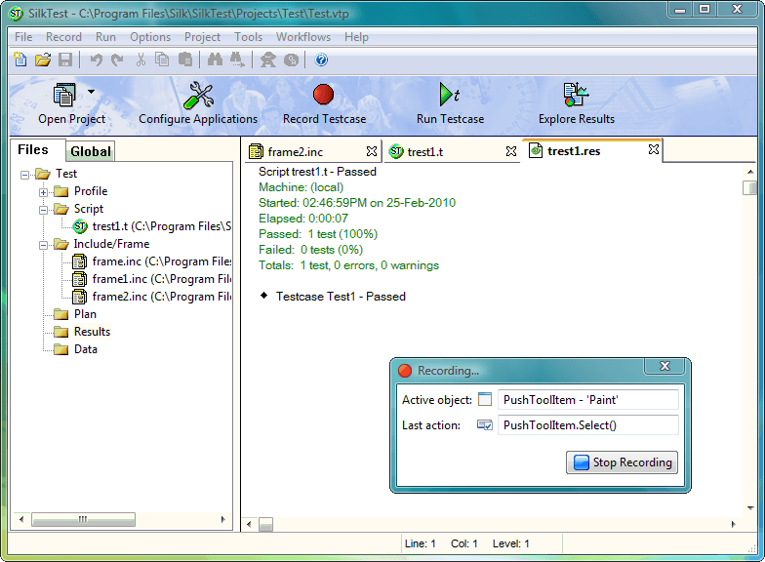
Task: Click the Find Next binoculars icon
Action: pyautogui.click(x=237, y=60)
